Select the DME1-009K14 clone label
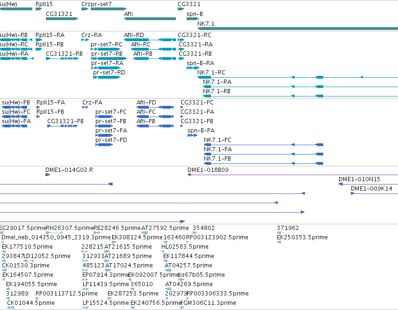 click(x=371, y=189)
